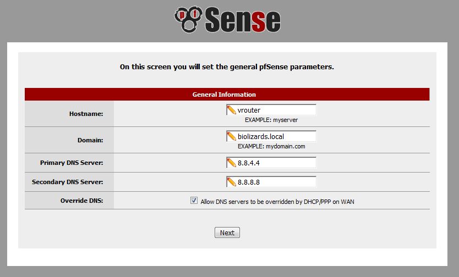The height and width of the screenshot is (277, 459).
Task: Select the Secondary DNS Server field 8.8.8.8
Action: [271, 182]
